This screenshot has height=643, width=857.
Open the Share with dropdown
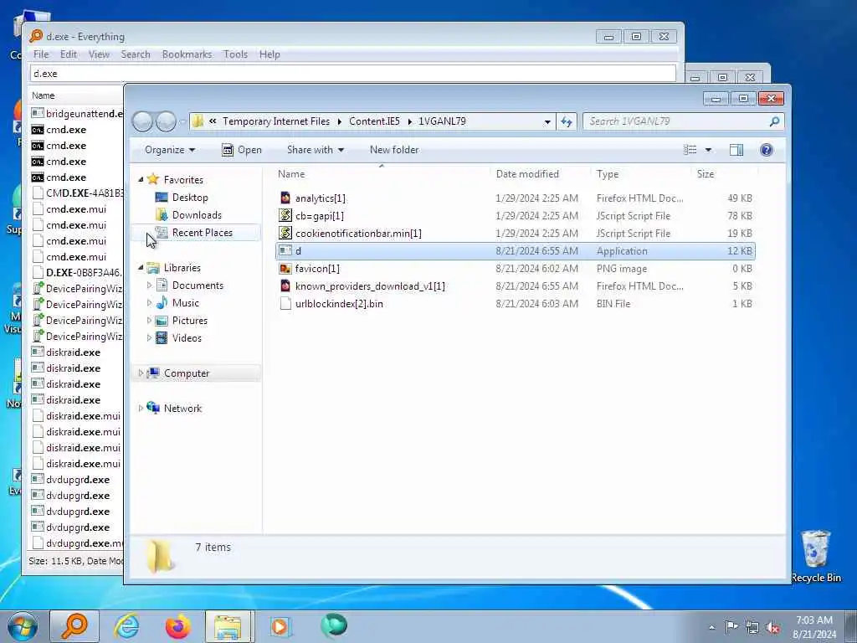316,150
